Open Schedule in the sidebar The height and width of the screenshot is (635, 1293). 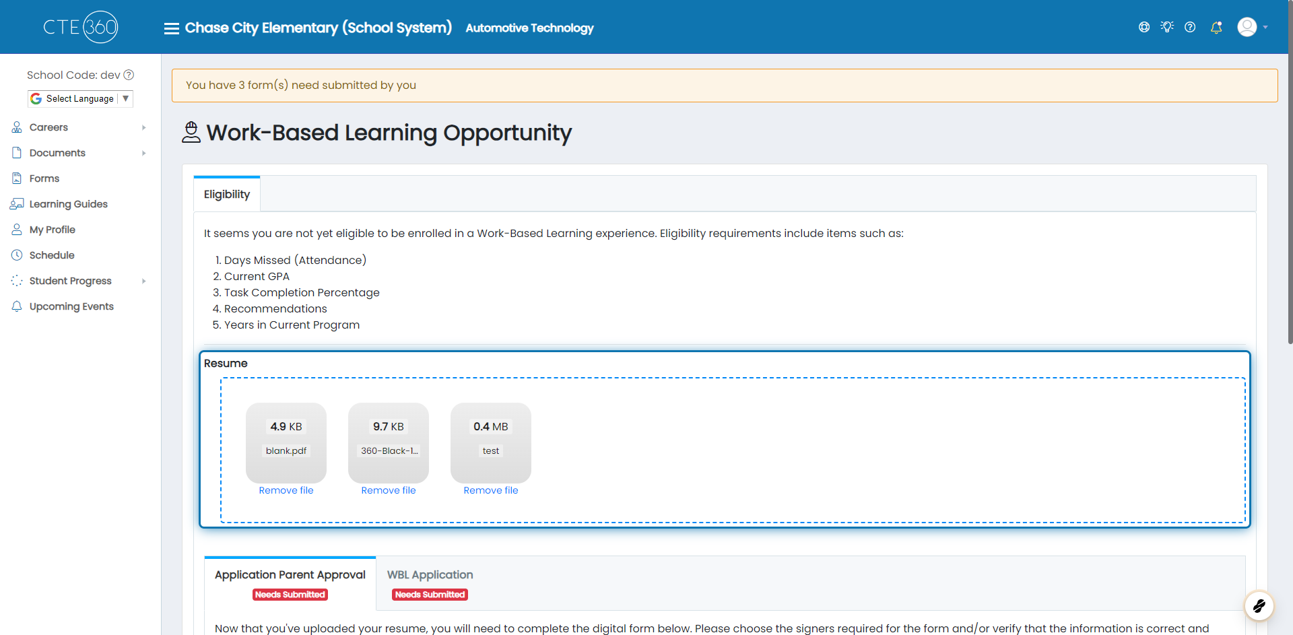52,255
